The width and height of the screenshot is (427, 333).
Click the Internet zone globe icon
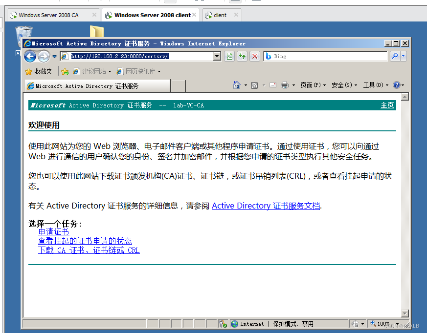coord(234,324)
